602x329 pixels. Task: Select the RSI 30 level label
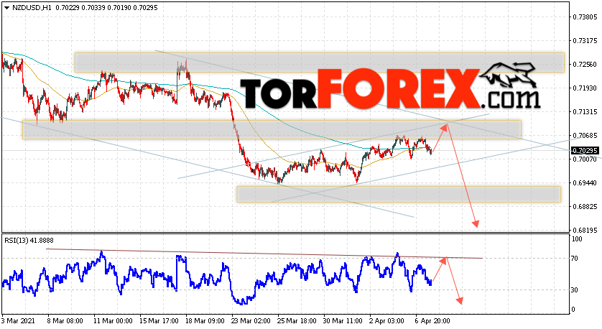[575, 290]
